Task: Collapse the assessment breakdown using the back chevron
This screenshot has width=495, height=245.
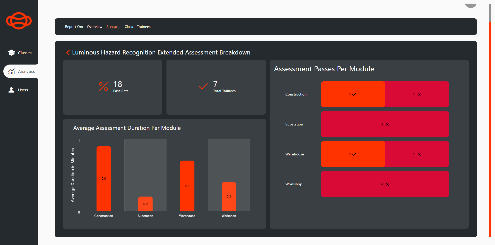Action: tap(68, 52)
